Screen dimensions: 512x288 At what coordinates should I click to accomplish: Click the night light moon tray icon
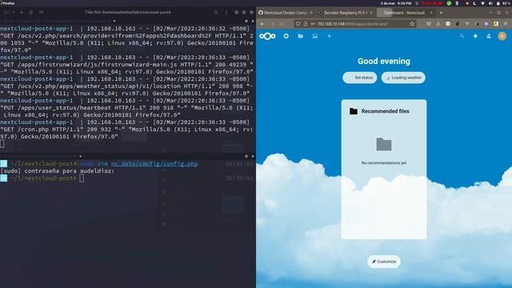474,3
